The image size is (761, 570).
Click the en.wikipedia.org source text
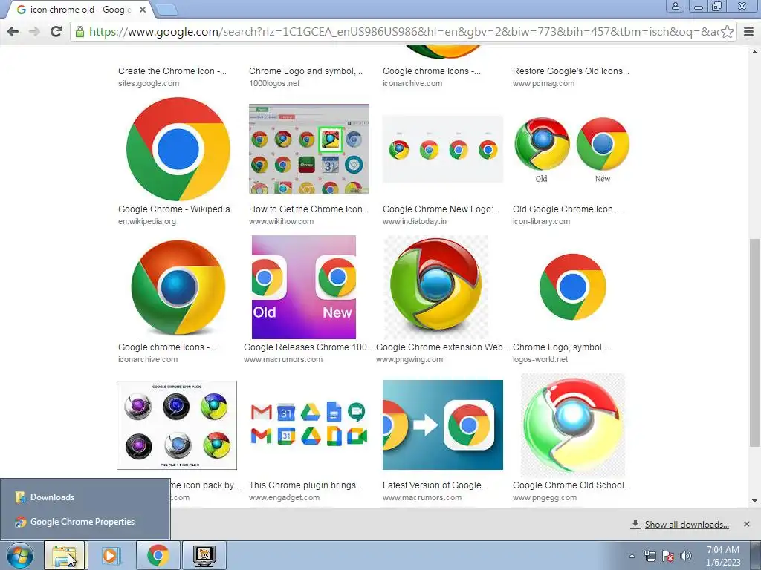click(147, 221)
